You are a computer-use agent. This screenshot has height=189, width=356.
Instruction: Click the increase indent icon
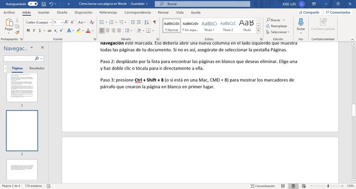[x=139, y=22]
